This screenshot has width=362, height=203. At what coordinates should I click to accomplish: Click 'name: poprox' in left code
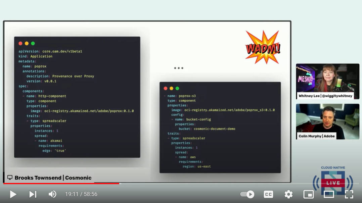click(x=34, y=66)
